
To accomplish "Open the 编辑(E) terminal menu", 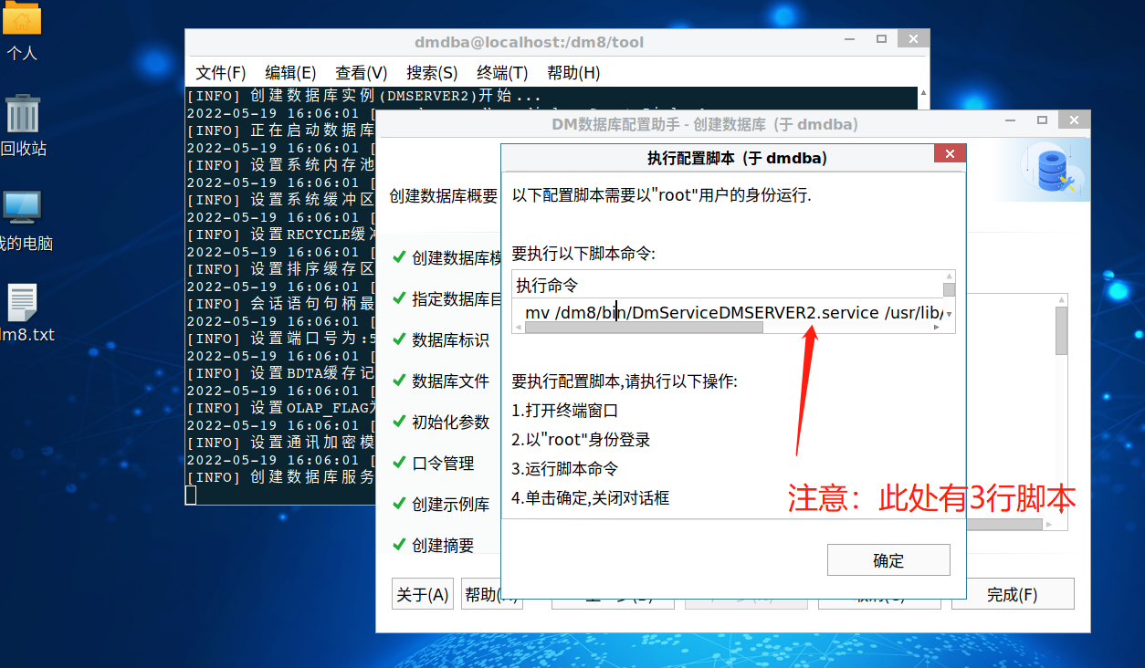I will point(290,73).
